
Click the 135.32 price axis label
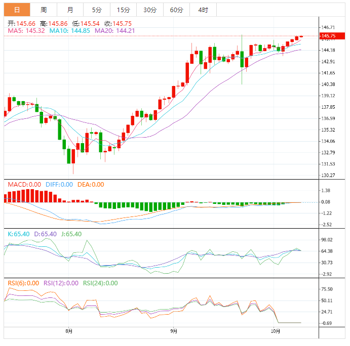(x=328, y=129)
